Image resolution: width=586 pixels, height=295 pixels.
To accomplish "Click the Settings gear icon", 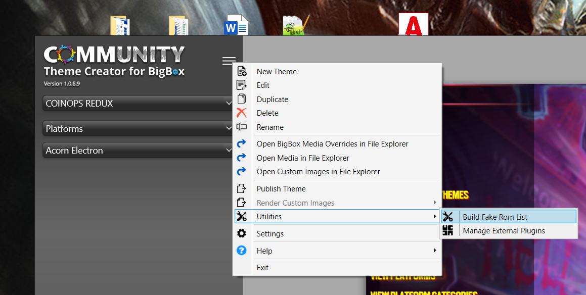I will tap(242, 233).
